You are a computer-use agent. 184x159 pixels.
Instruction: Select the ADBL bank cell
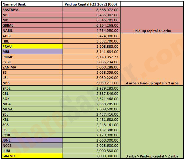(32, 36)
